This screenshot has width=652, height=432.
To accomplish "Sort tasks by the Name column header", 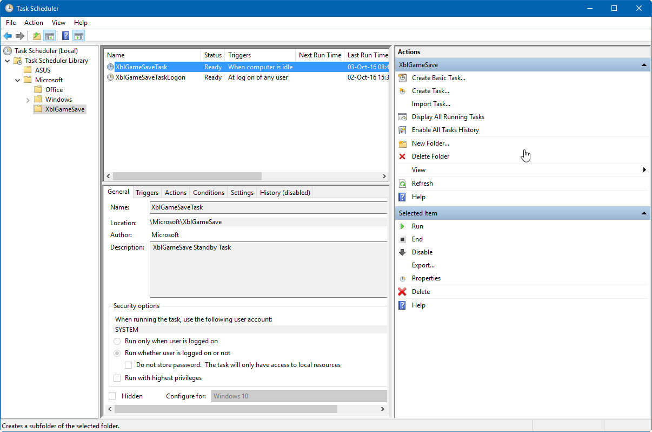I will click(x=152, y=55).
